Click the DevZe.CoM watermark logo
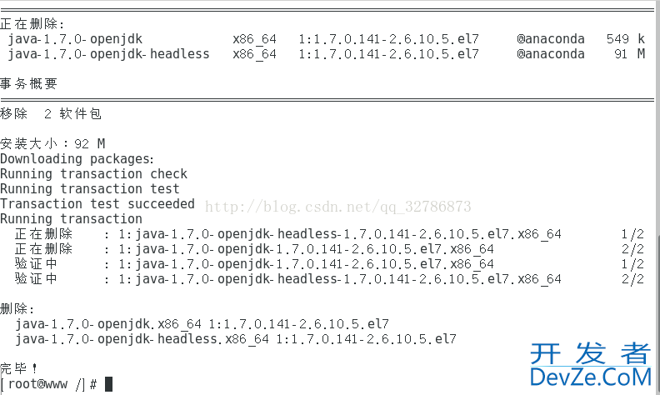 coord(591,377)
